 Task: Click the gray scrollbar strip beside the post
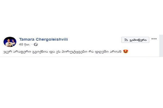(x=161, y=46)
